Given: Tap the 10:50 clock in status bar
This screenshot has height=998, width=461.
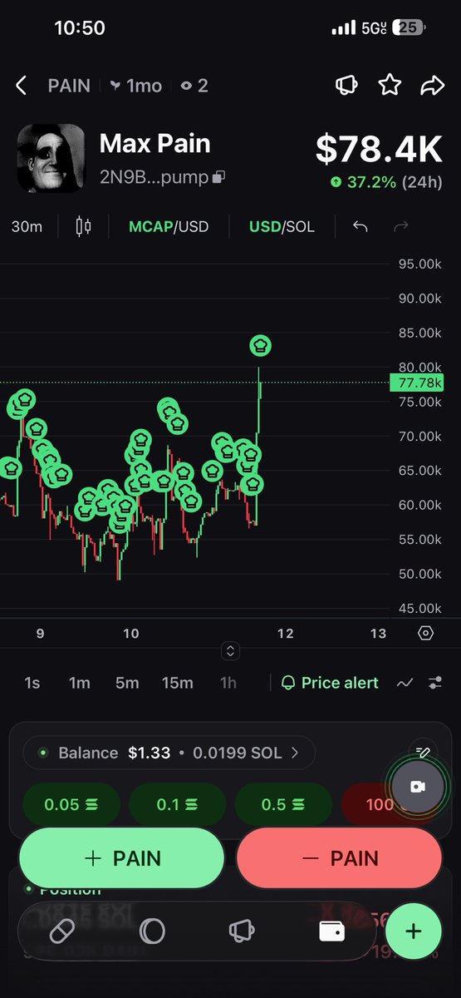Looking at the screenshot, I should point(80,27).
